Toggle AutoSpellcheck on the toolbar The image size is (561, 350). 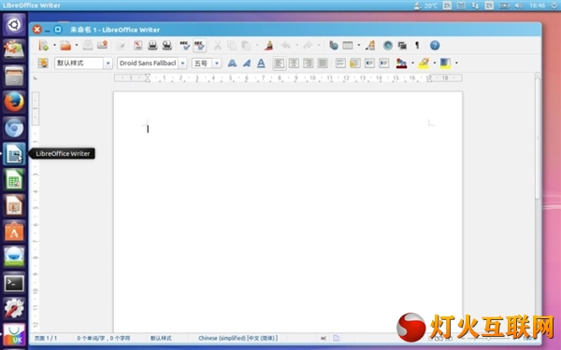click(x=199, y=46)
